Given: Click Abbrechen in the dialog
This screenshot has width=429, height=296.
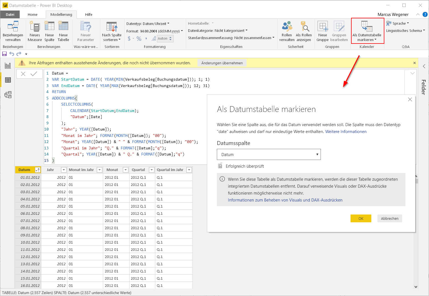Looking at the screenshot, I should click(x=390, y=218).
